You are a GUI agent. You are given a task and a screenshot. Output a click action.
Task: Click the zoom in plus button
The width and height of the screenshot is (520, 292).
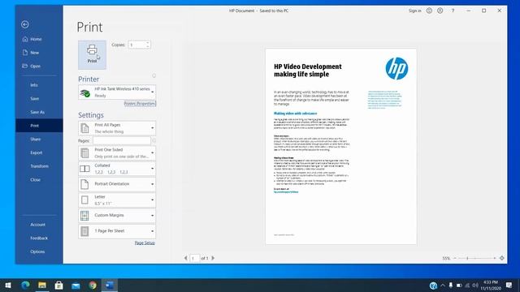tap(495, 258)
